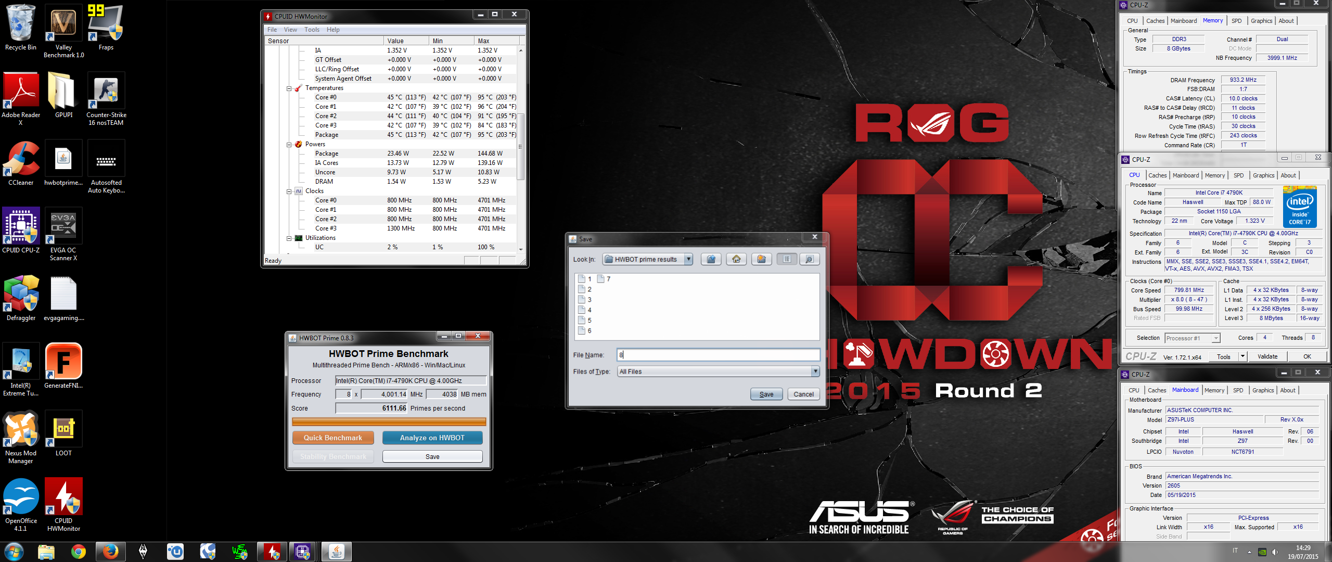
Task: Click Tools button in CPU-Z
Action: 1223,356
